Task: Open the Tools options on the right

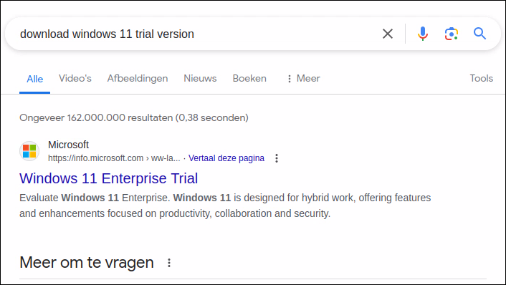Action: [481, 78]
